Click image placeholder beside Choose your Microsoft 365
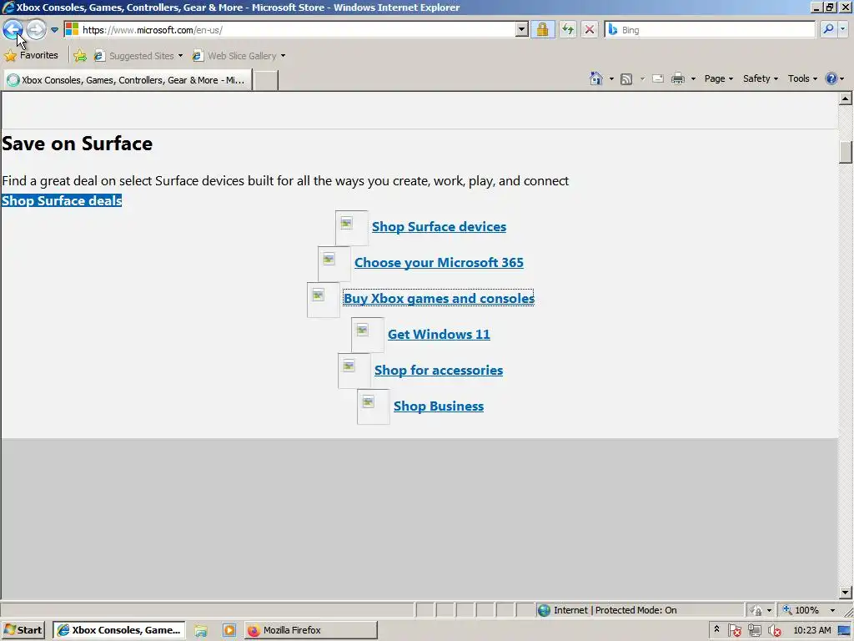 [334, 264]
